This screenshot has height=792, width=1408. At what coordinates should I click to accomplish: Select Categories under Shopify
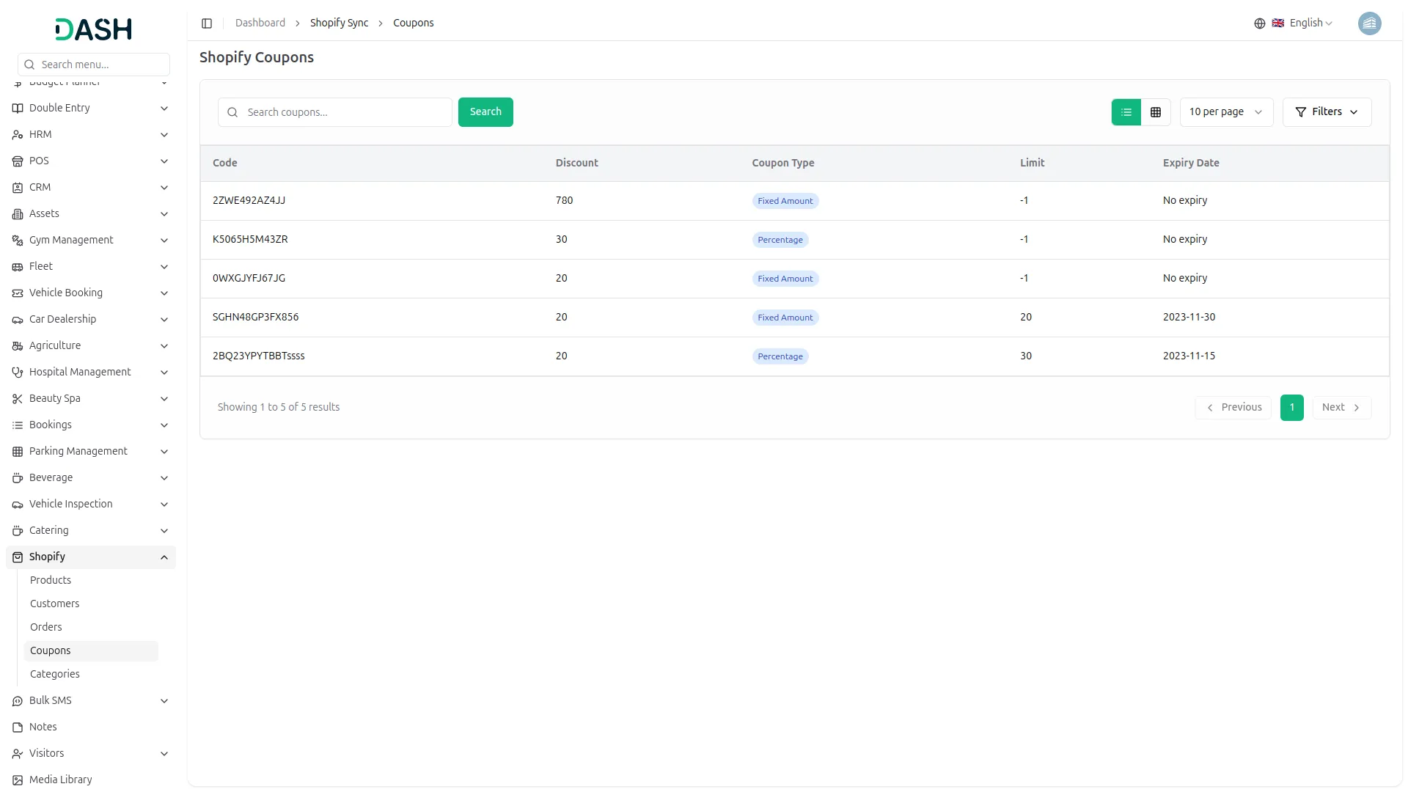[x=54, y=673]
